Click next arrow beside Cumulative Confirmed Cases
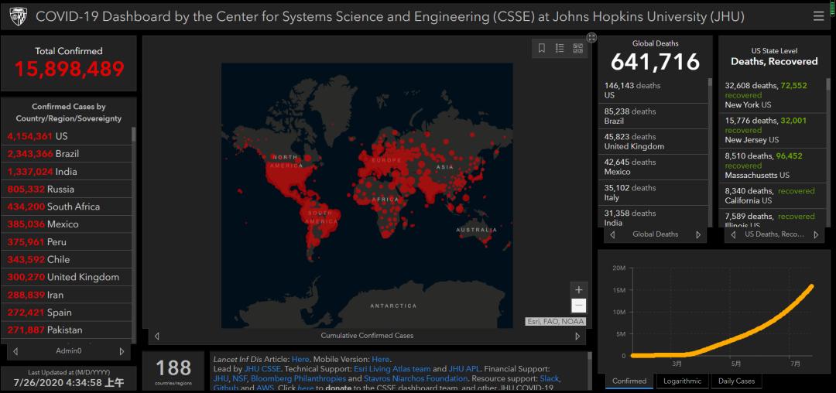836x393 pixels. pyautogui.click(x=577, y=336)
